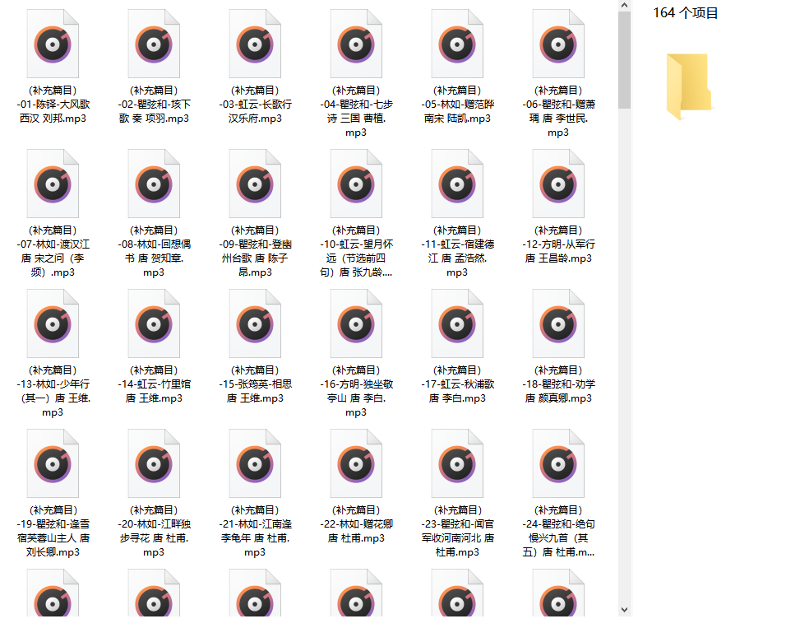Click filename text '-13-林如-少年行 (其一) 唐 王维.mp3'

(53, 398)
